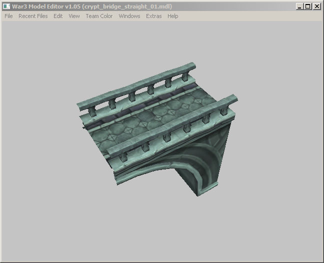Click the bottom tip of the bridge pillar
The width and height of the screenshot is (324, 263).
coord(197,194)
